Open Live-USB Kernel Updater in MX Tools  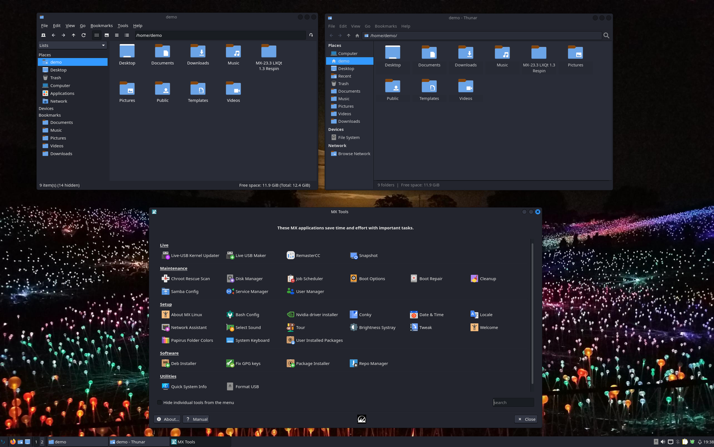tap(190, 255)
